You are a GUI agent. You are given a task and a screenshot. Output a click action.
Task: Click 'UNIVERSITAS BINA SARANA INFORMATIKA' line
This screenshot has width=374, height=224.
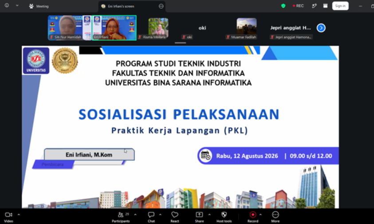(178, 83)
